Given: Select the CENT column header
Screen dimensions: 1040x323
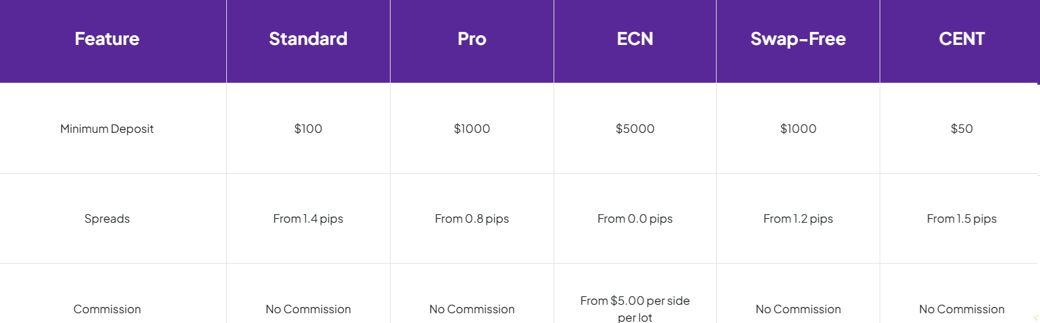Looking at the screenshot, I should click(x=961, y=39).
